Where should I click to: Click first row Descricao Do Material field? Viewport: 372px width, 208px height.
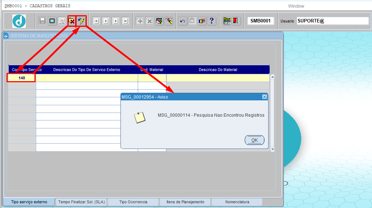click(x=218, y=78)
